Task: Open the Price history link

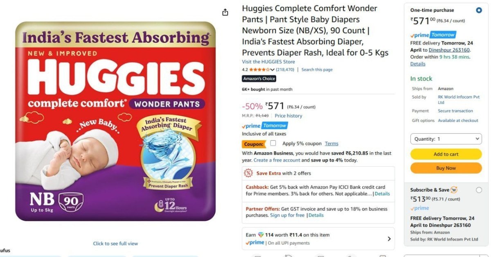Action: [x=288, y=116]
